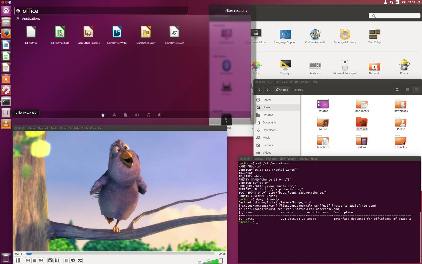The width and height of the screenshot is (422, 264).
Task: Adjust the VLC volume slider
Action: [x=212, y=261]
